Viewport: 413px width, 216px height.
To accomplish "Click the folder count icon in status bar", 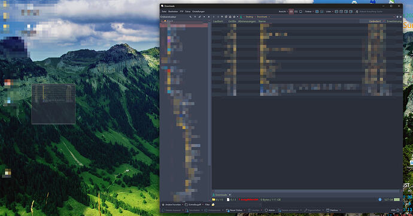I will [x=214, y=200].
